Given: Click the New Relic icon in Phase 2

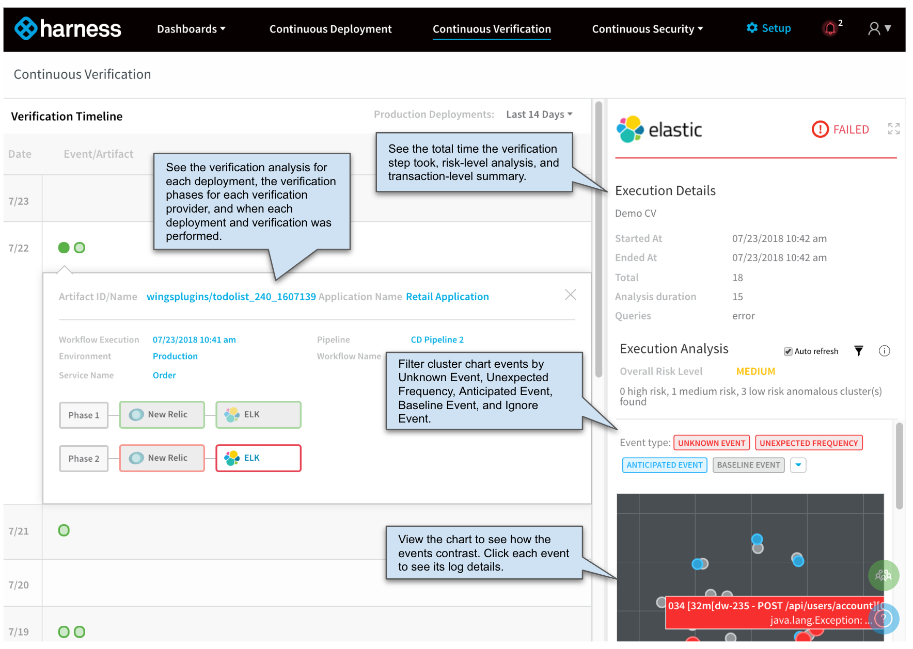Looking at the screenshot, I should 136,458.
